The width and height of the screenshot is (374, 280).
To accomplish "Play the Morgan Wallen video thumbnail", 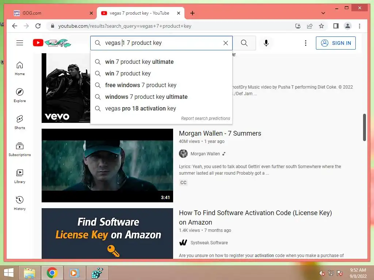I will (107, 166).
